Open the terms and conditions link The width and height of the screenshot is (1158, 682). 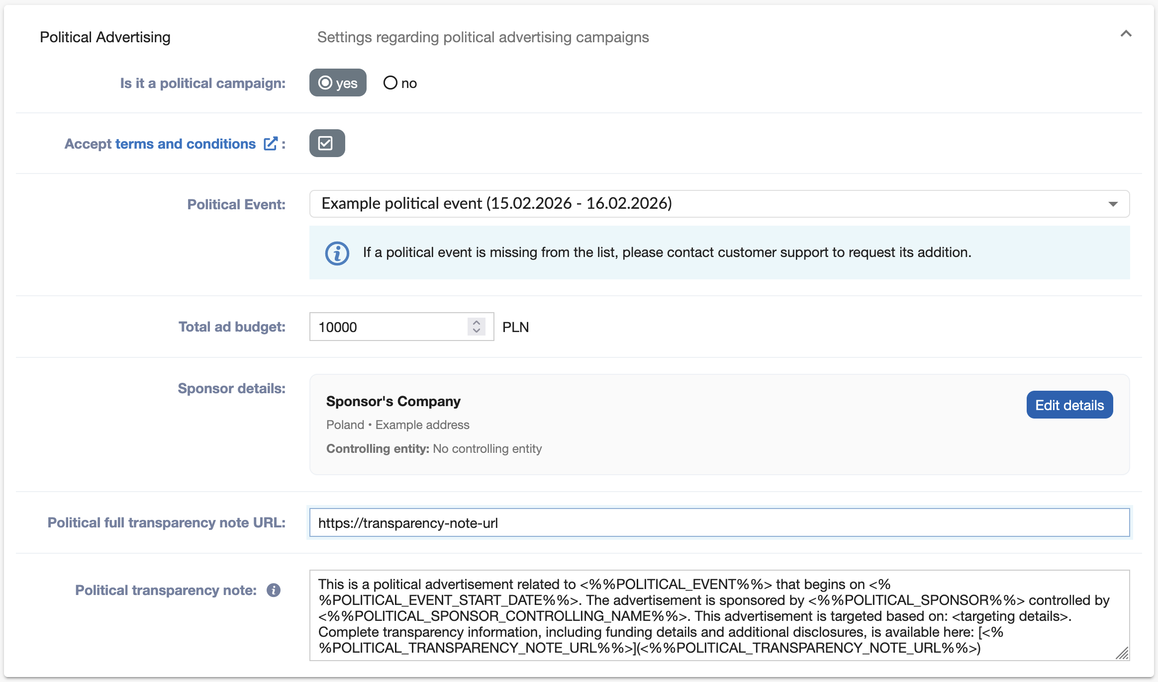click(185, 144)
